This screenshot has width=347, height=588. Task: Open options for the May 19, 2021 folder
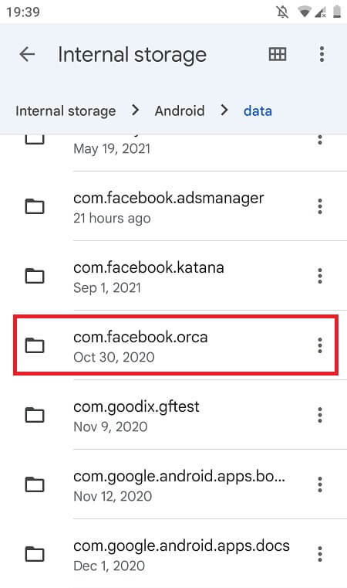[320, 140]
